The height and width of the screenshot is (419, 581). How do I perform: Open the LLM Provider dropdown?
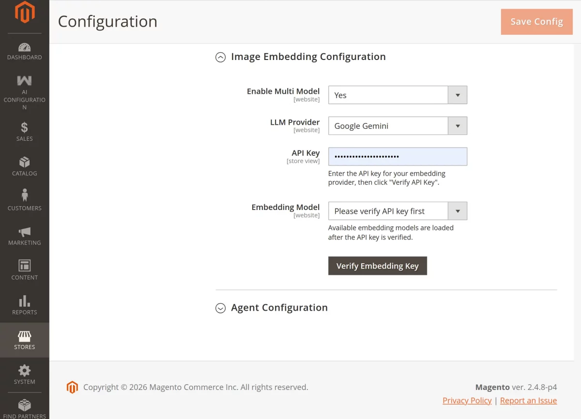click(398, 126)
